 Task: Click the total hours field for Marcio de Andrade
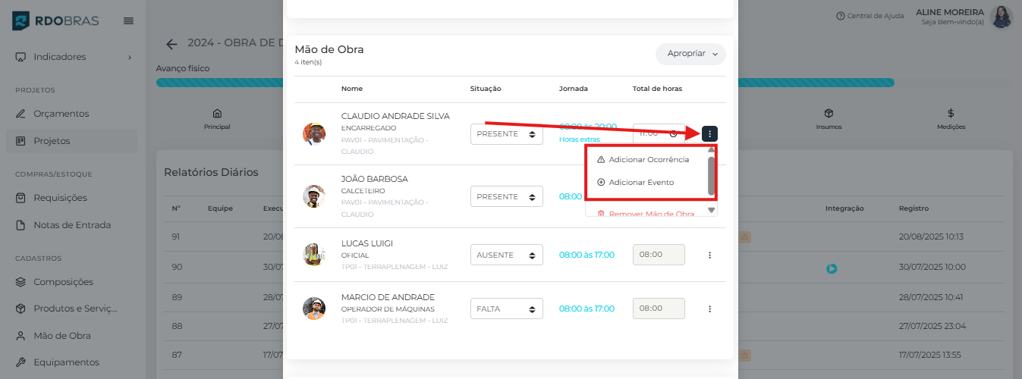click(658, 309)
